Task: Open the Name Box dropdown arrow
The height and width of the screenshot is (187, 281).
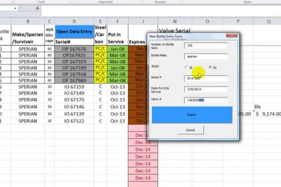Action: pyautogui.click(x=15, y=8)
